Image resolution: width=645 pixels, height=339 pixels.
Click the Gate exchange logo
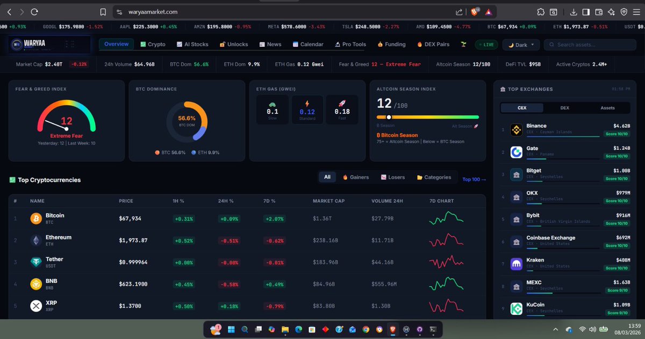click(x=516, y=152)
